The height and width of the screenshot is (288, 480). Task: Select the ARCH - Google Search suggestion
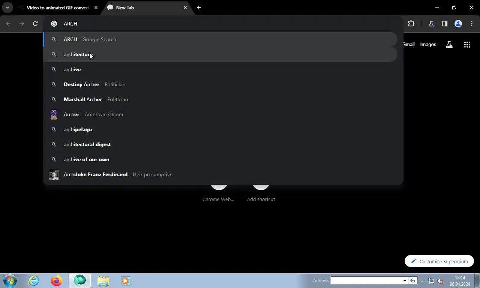coord(220,39)
